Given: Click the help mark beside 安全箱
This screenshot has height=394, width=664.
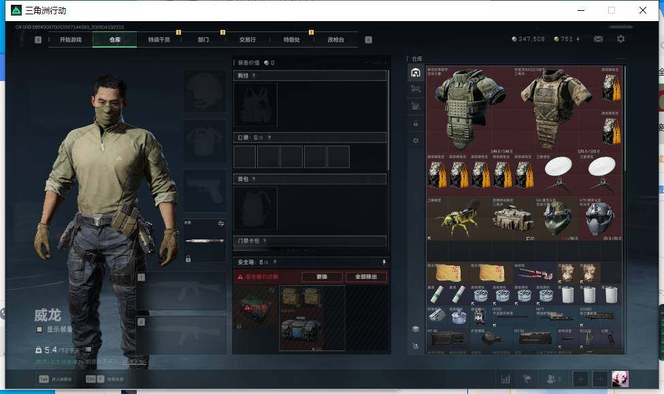Looking at the screenshot, I should point(275,262).
